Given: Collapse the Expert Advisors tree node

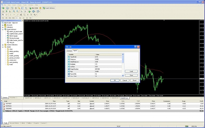Looking at the screenshot, I should click(x=3, y=29).
